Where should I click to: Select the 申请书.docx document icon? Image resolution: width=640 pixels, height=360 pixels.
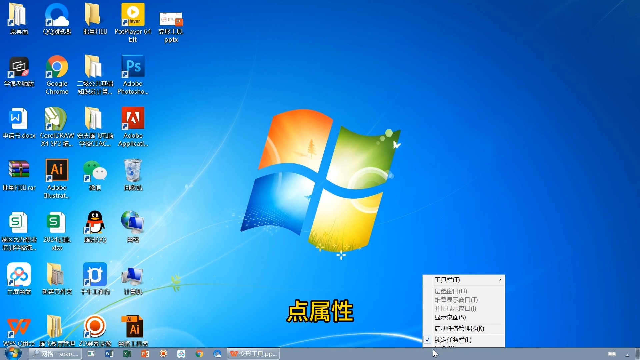[19, 123]
